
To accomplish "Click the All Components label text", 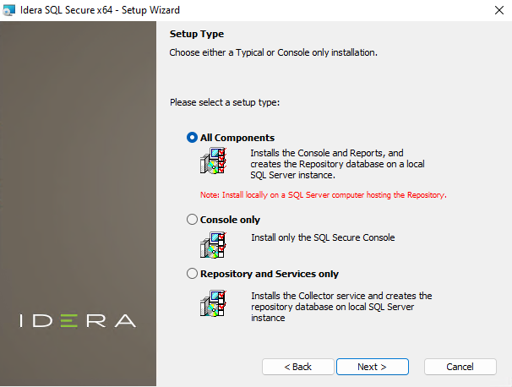I will pyautogui.click(x=237, y=138).
